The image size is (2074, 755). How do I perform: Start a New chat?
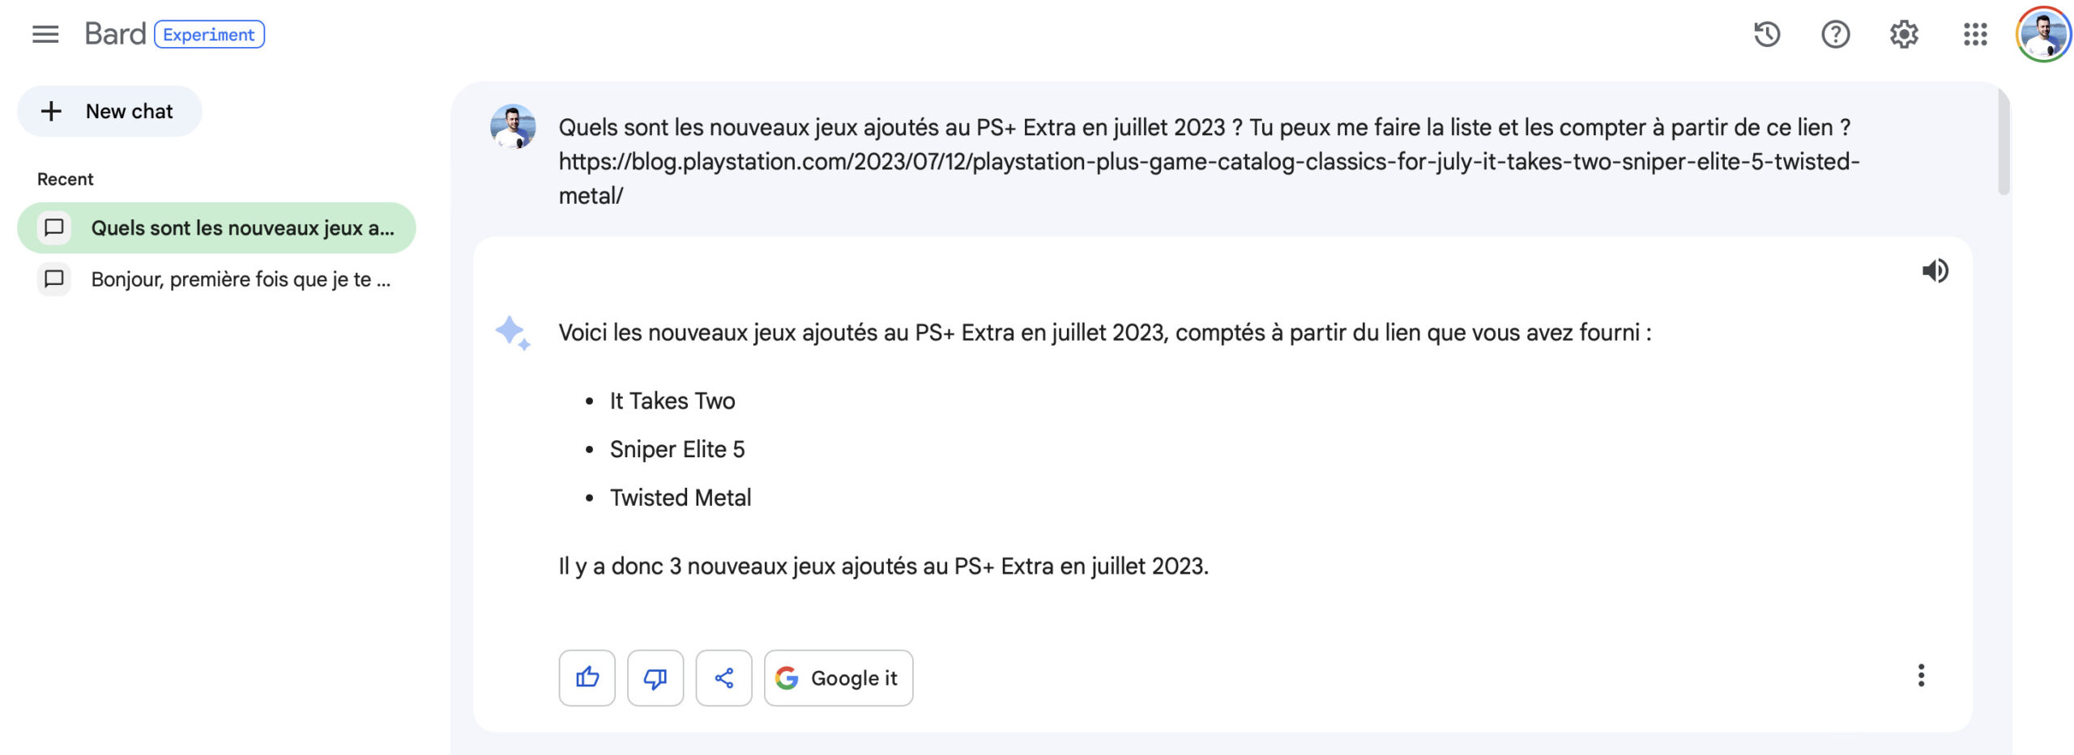pyautogui.click(x=109, y=111)
